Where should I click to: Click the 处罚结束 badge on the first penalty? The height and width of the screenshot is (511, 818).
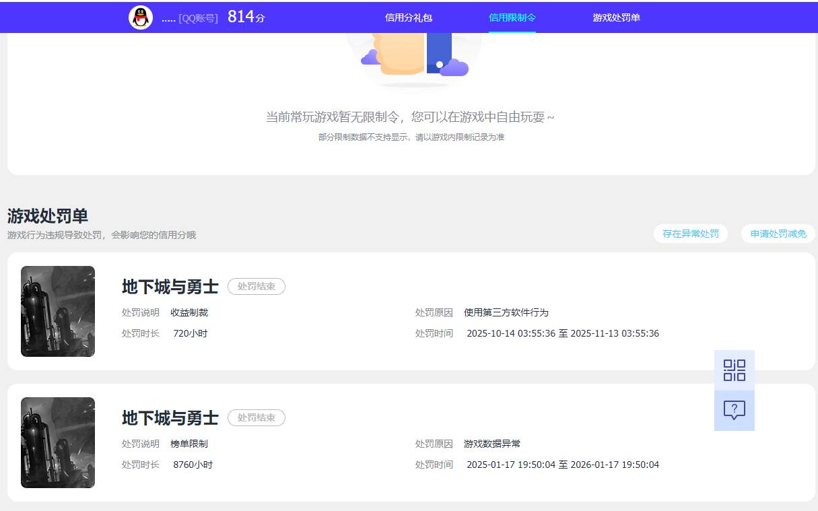[x=257, y=286]
